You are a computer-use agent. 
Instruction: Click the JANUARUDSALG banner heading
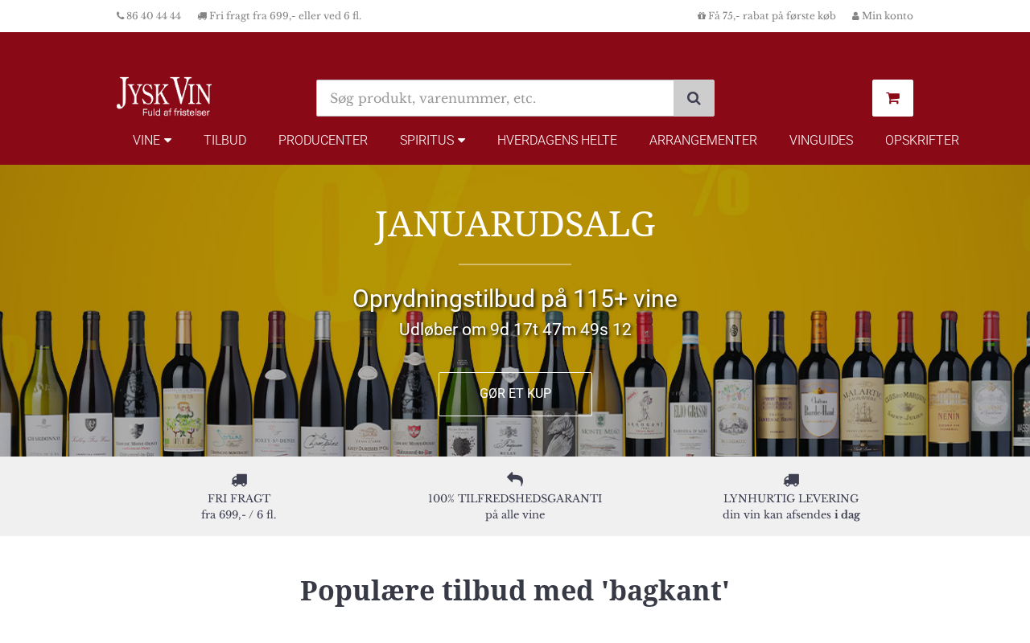point(515,224)
